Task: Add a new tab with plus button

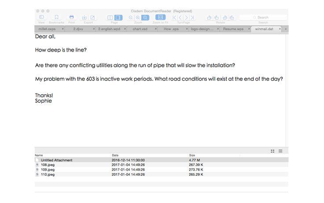Action: click(x=286, y=29)
